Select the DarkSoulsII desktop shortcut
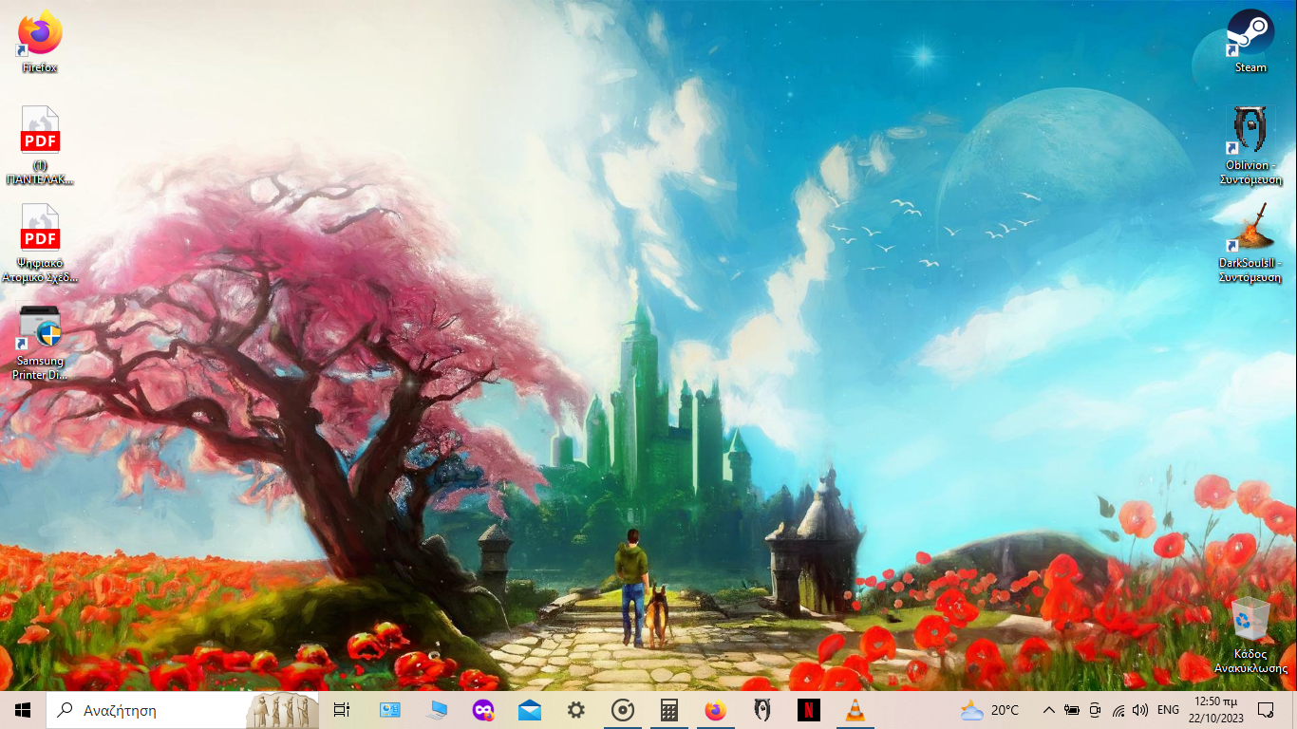This screenshot has height=729, width=1297. pos(1250,244)
